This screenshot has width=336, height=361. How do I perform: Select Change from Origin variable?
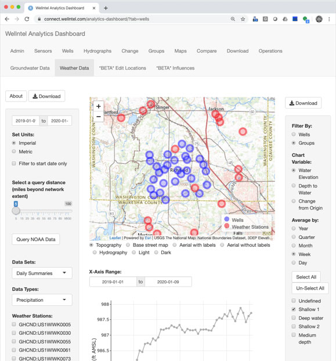point(294,201)
